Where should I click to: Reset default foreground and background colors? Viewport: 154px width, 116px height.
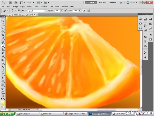(2, 99)
